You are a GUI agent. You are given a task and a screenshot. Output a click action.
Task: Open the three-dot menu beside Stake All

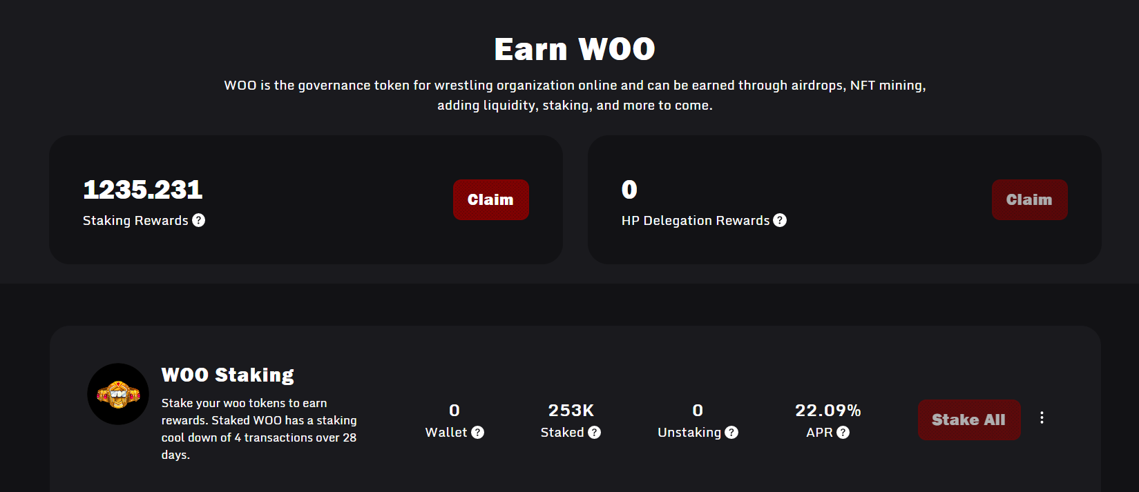coord(1042,417)
